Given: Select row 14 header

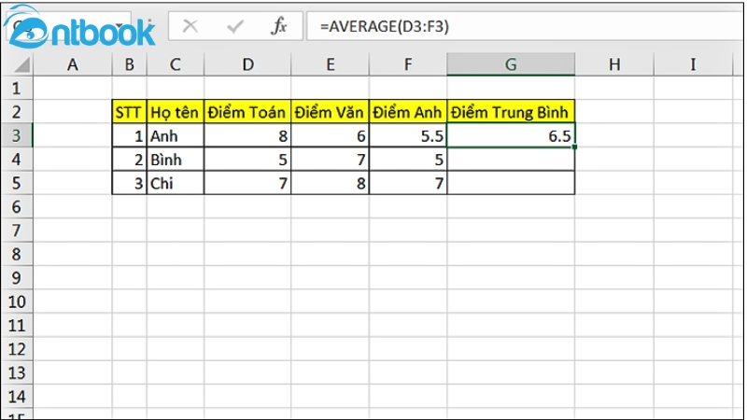Looking at the screenshot, I should (x=17, y=397).
